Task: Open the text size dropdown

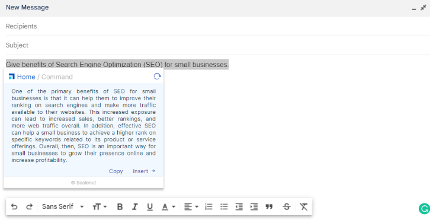Action: tap(100, 206)
